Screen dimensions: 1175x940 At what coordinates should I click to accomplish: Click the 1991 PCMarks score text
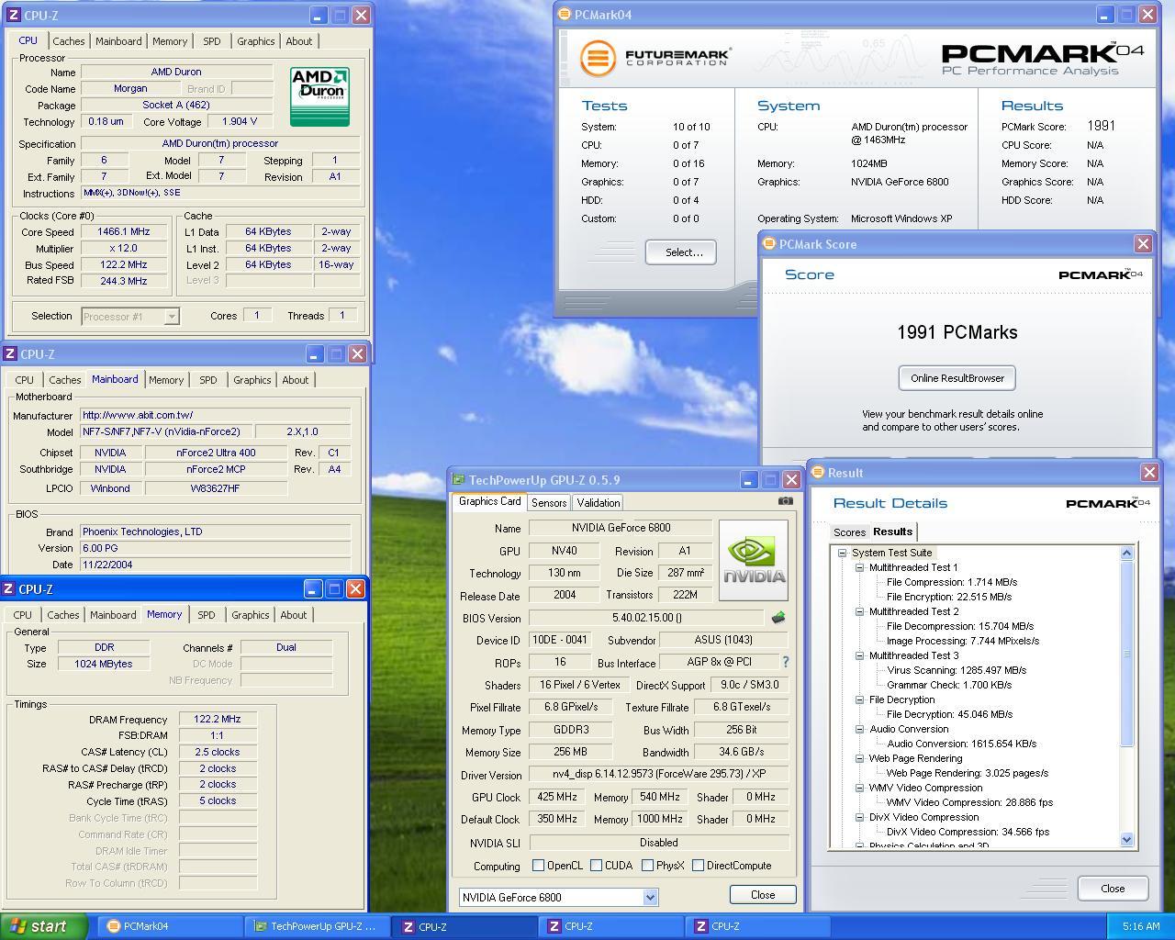point(957,332)
